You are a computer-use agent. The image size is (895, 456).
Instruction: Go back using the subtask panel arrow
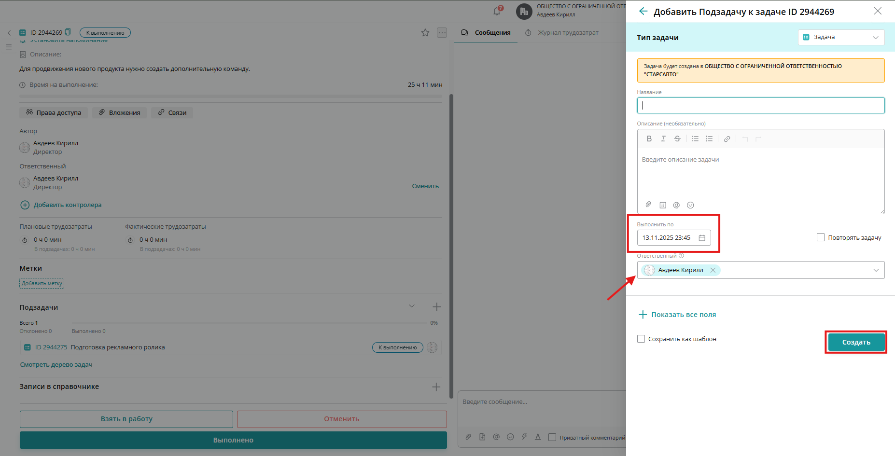click(x=643, y=11)
